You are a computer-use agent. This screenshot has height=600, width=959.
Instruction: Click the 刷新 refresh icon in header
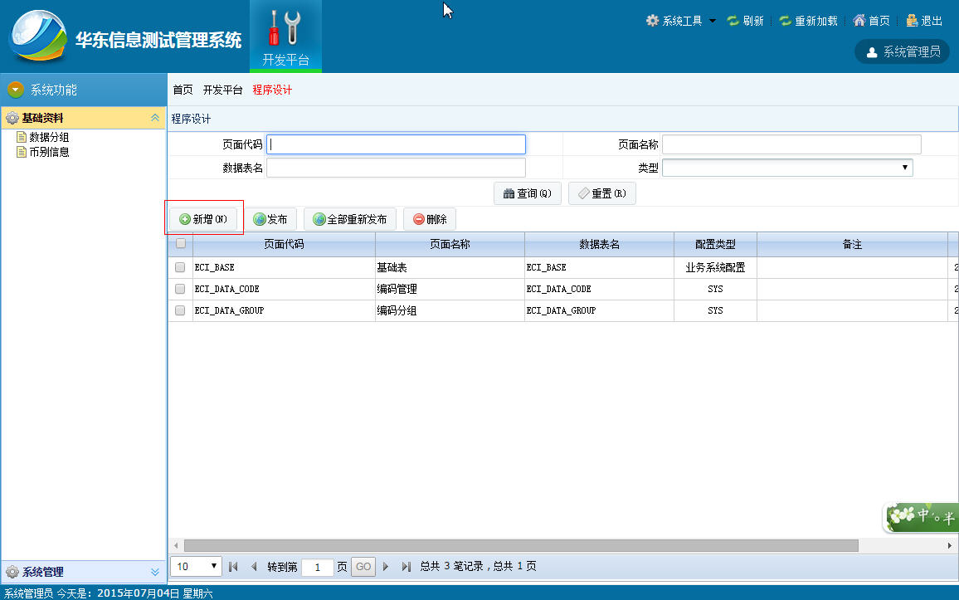point(733,21)
